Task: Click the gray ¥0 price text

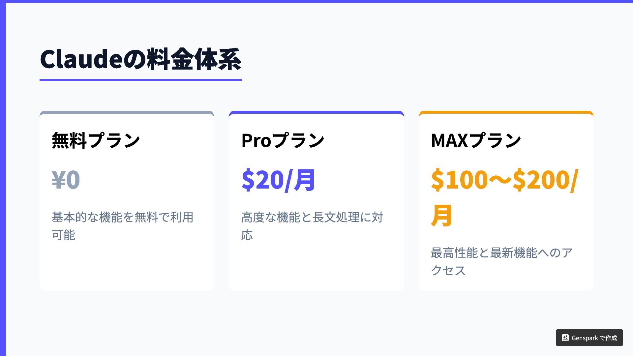Action: [66, 180]
